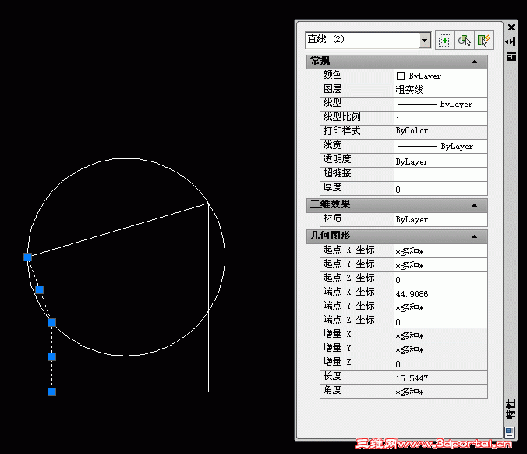The image size is (527, 454).
Task: Click the 端点 Z 坐标 value 0
Action: (440, 321)
